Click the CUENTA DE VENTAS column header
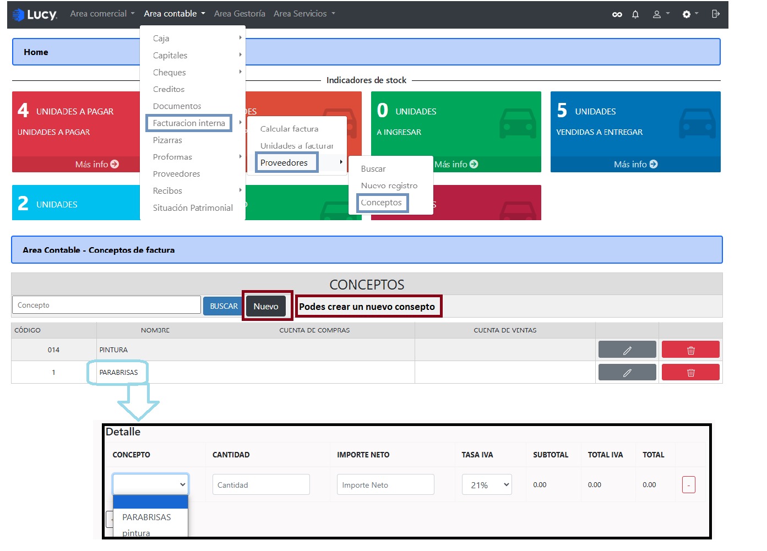Viewport: 767px width, 551px height. pyautogui.click(x=505, y=330)
